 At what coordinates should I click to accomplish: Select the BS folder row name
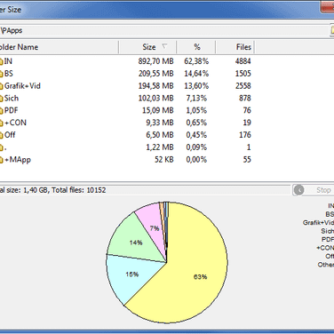(9, 74)
